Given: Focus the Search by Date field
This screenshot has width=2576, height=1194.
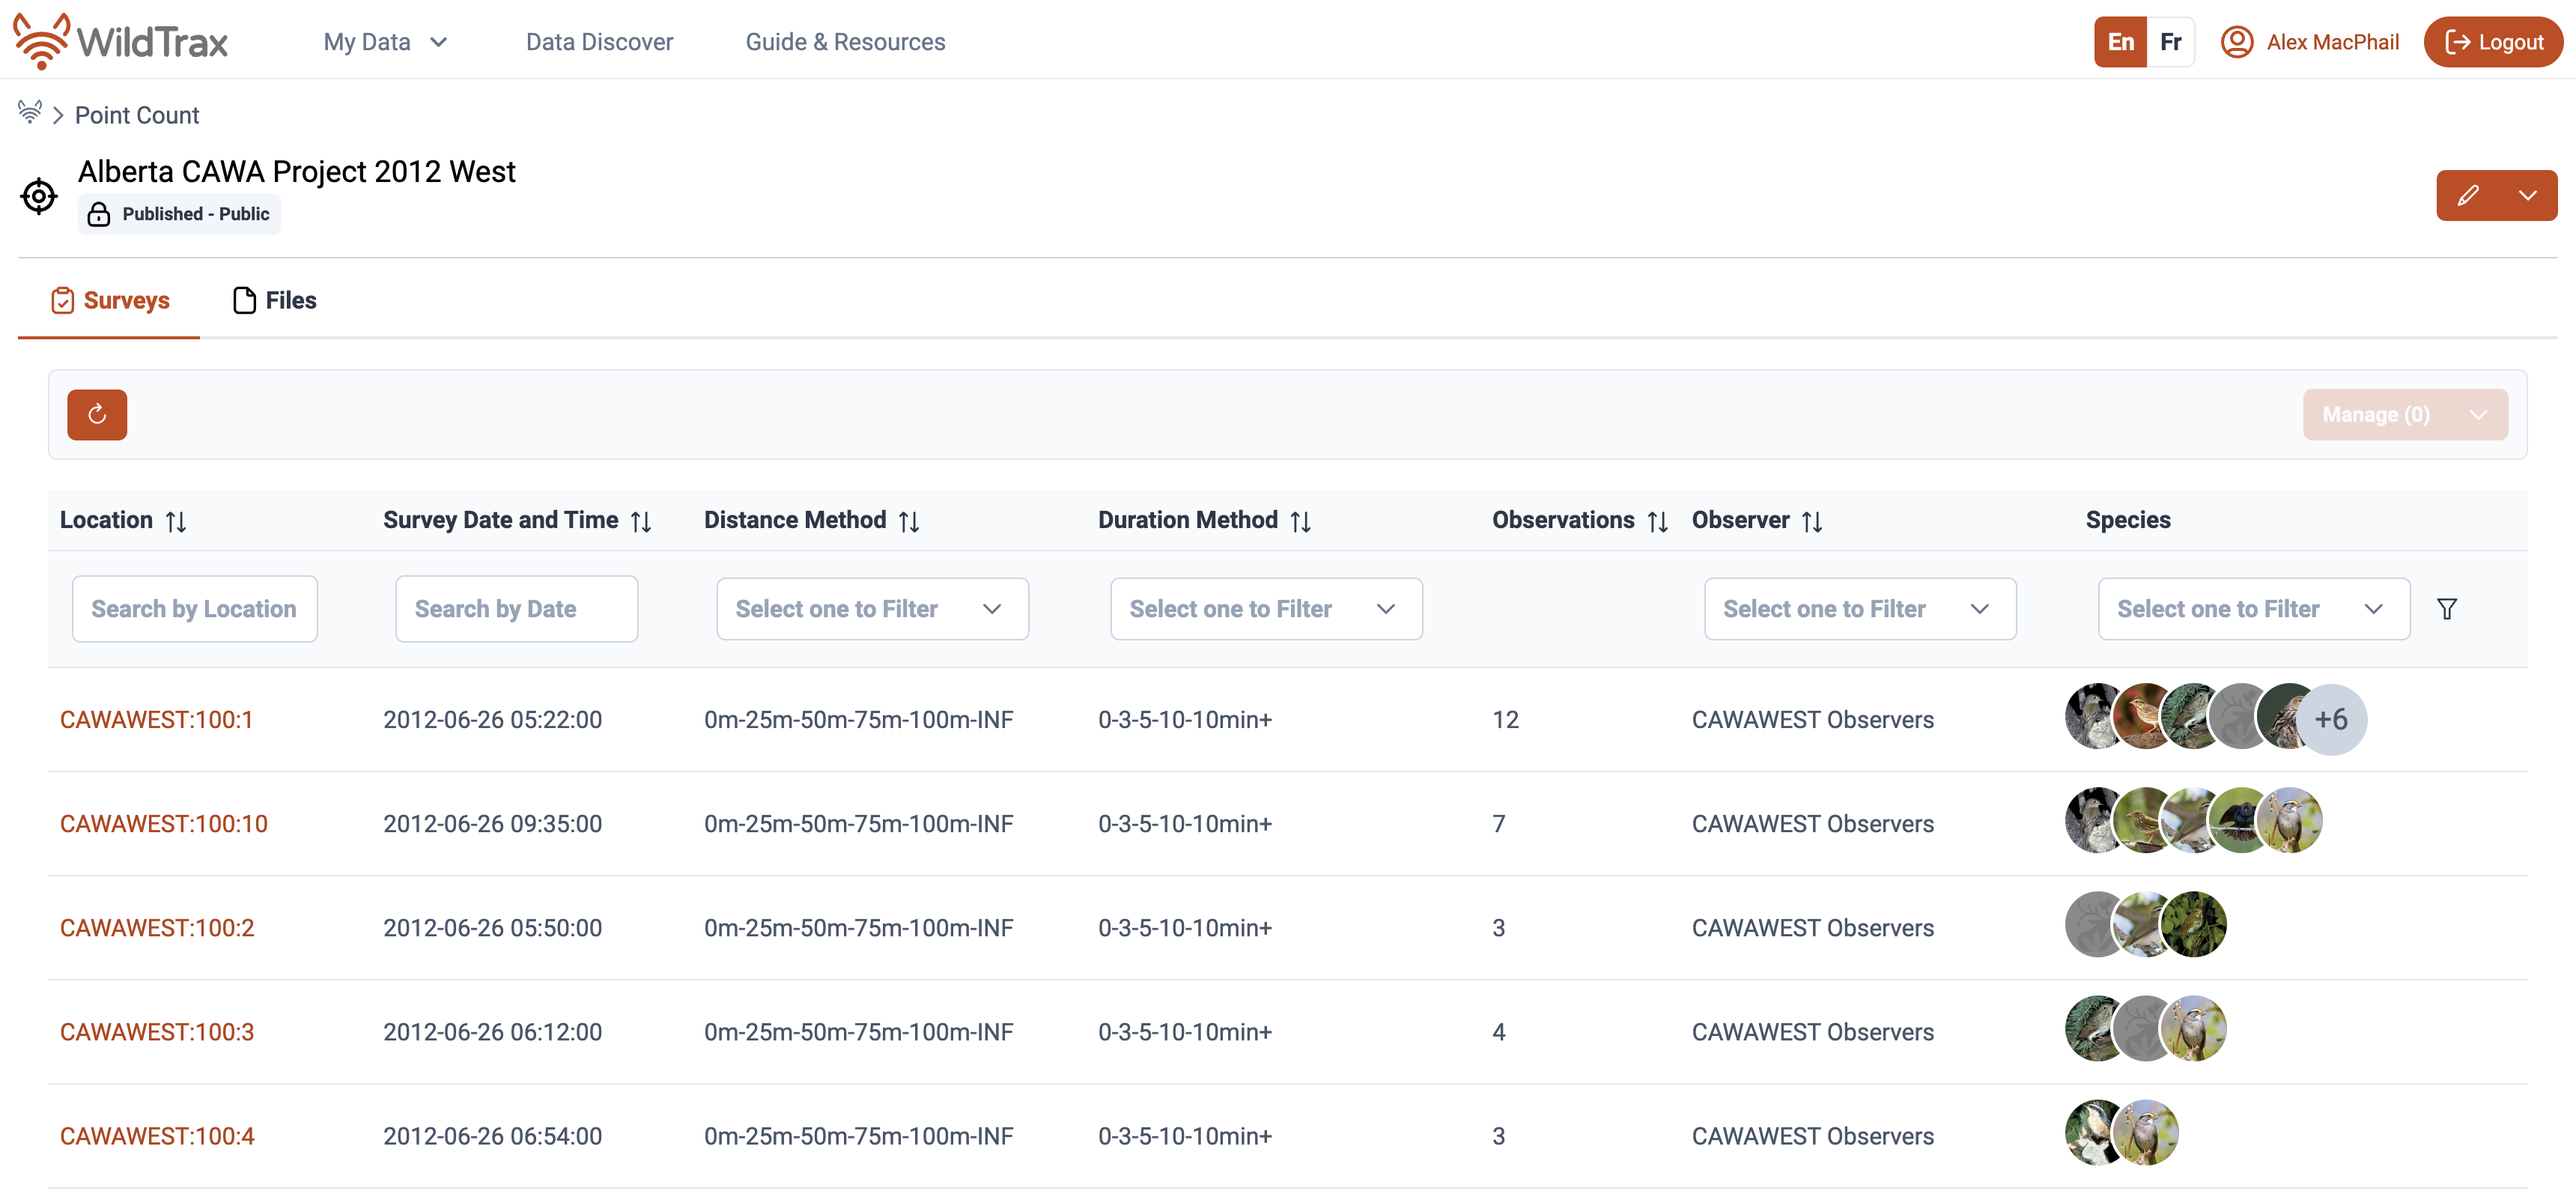Looking at the screenshot, I should (x=516, y=608).
